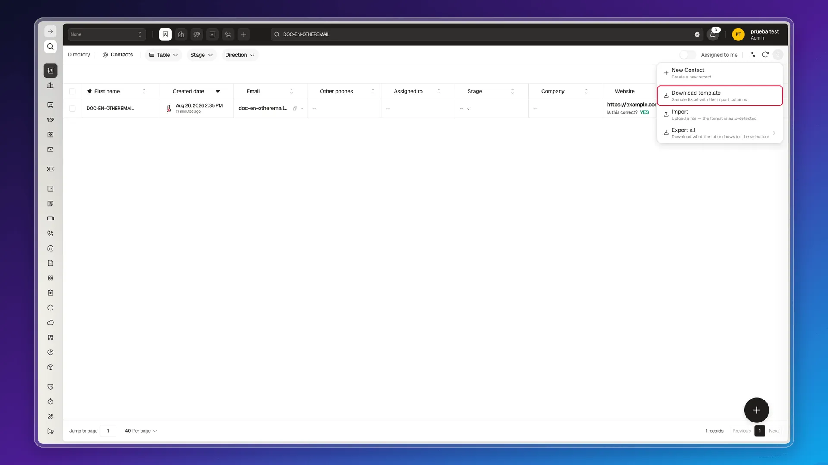Open the mail envelope icon in sidebar

click(x=50, y=149)
